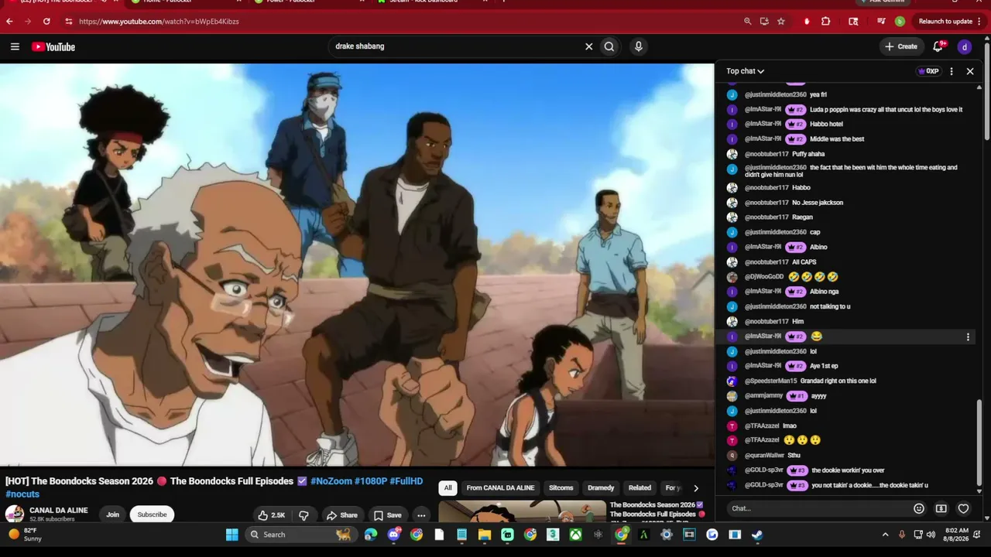Image resolution: width=991 pixels, height=557 pixels.
Task: Subscribe to CANAL DA ALINE
Action: tap(152, 514)
